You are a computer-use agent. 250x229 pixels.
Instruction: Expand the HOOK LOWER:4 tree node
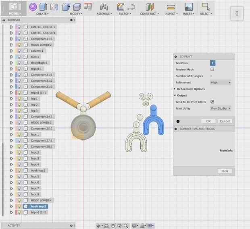point(11,200)
